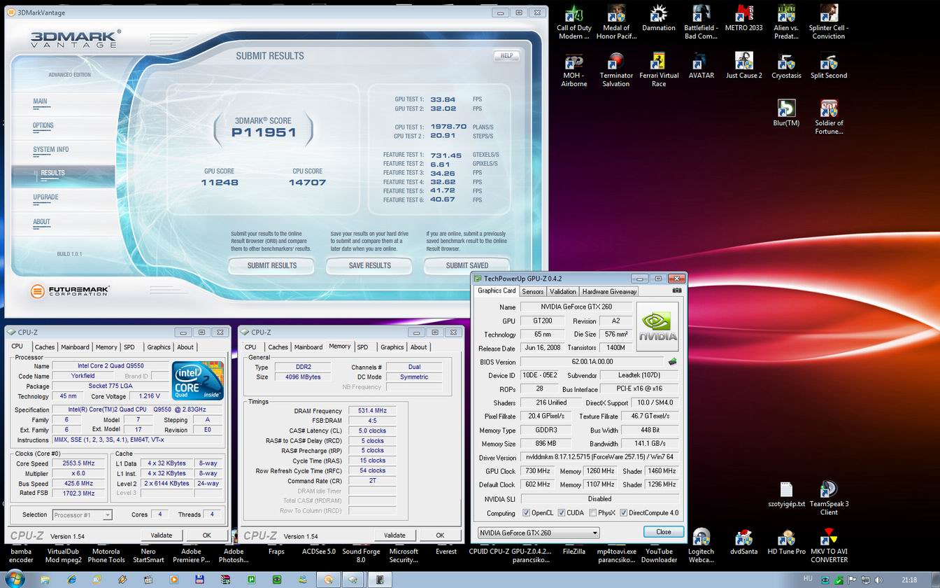Open Soldier of Fortune desktop icon
The height and width of the screenshot is (588, 940).
(x=829, y=117)
